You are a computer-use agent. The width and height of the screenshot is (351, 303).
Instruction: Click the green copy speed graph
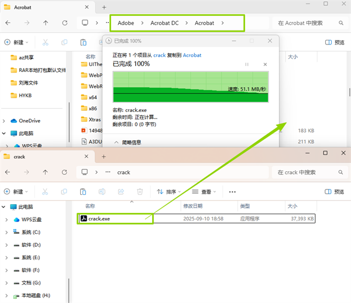[191, 87]
